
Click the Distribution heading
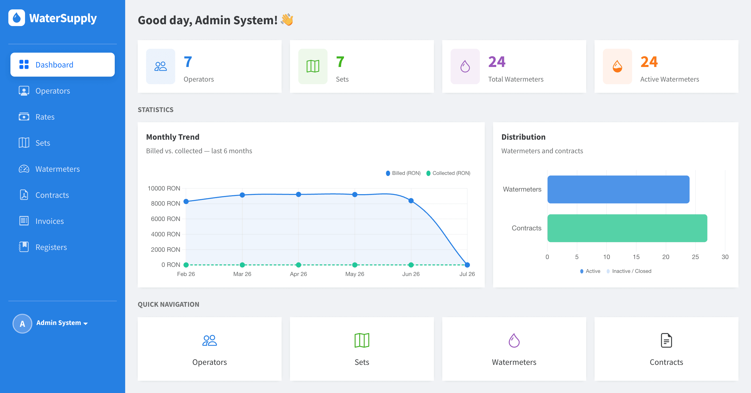click(523, 137)
